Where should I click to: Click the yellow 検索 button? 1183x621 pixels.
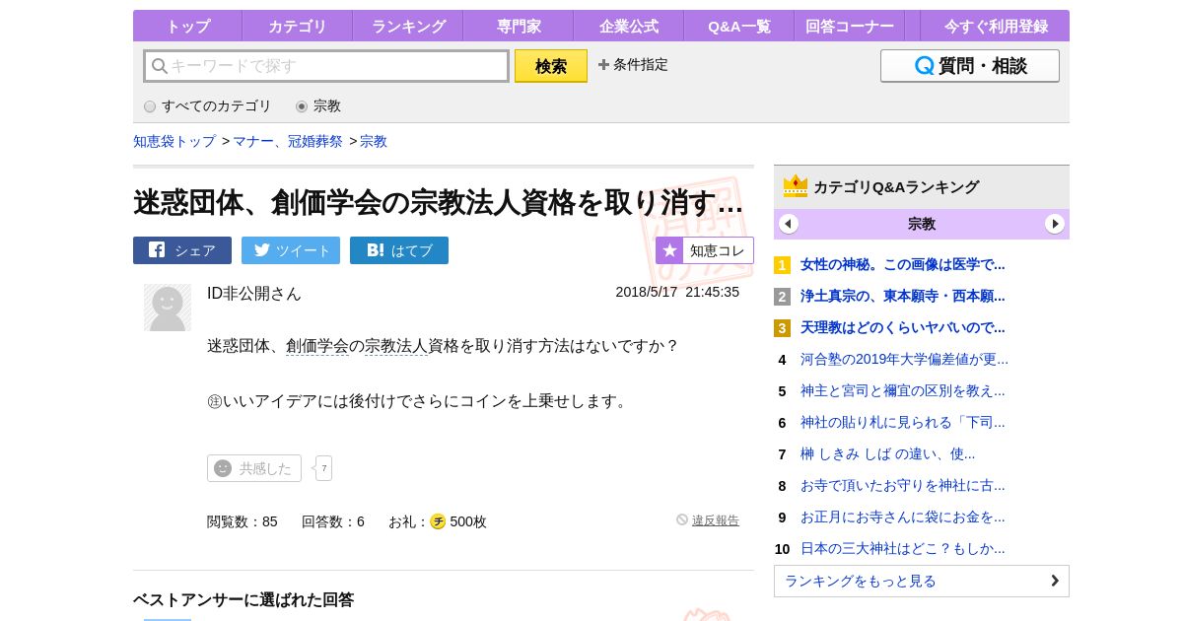551,66
